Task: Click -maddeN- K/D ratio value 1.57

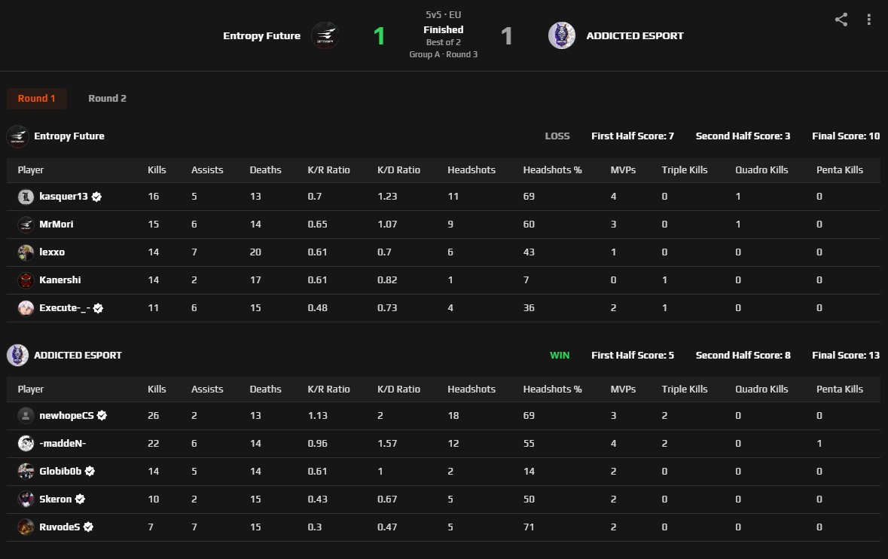Action: coord(387,443)
